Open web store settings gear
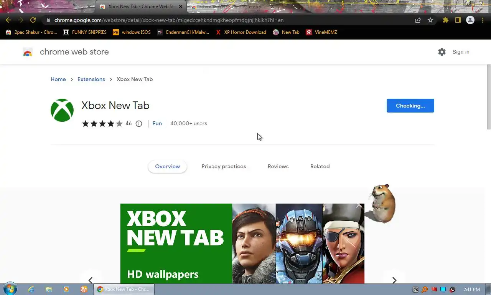Viewport: 491px width, 295px height. [x=442, y=52]
